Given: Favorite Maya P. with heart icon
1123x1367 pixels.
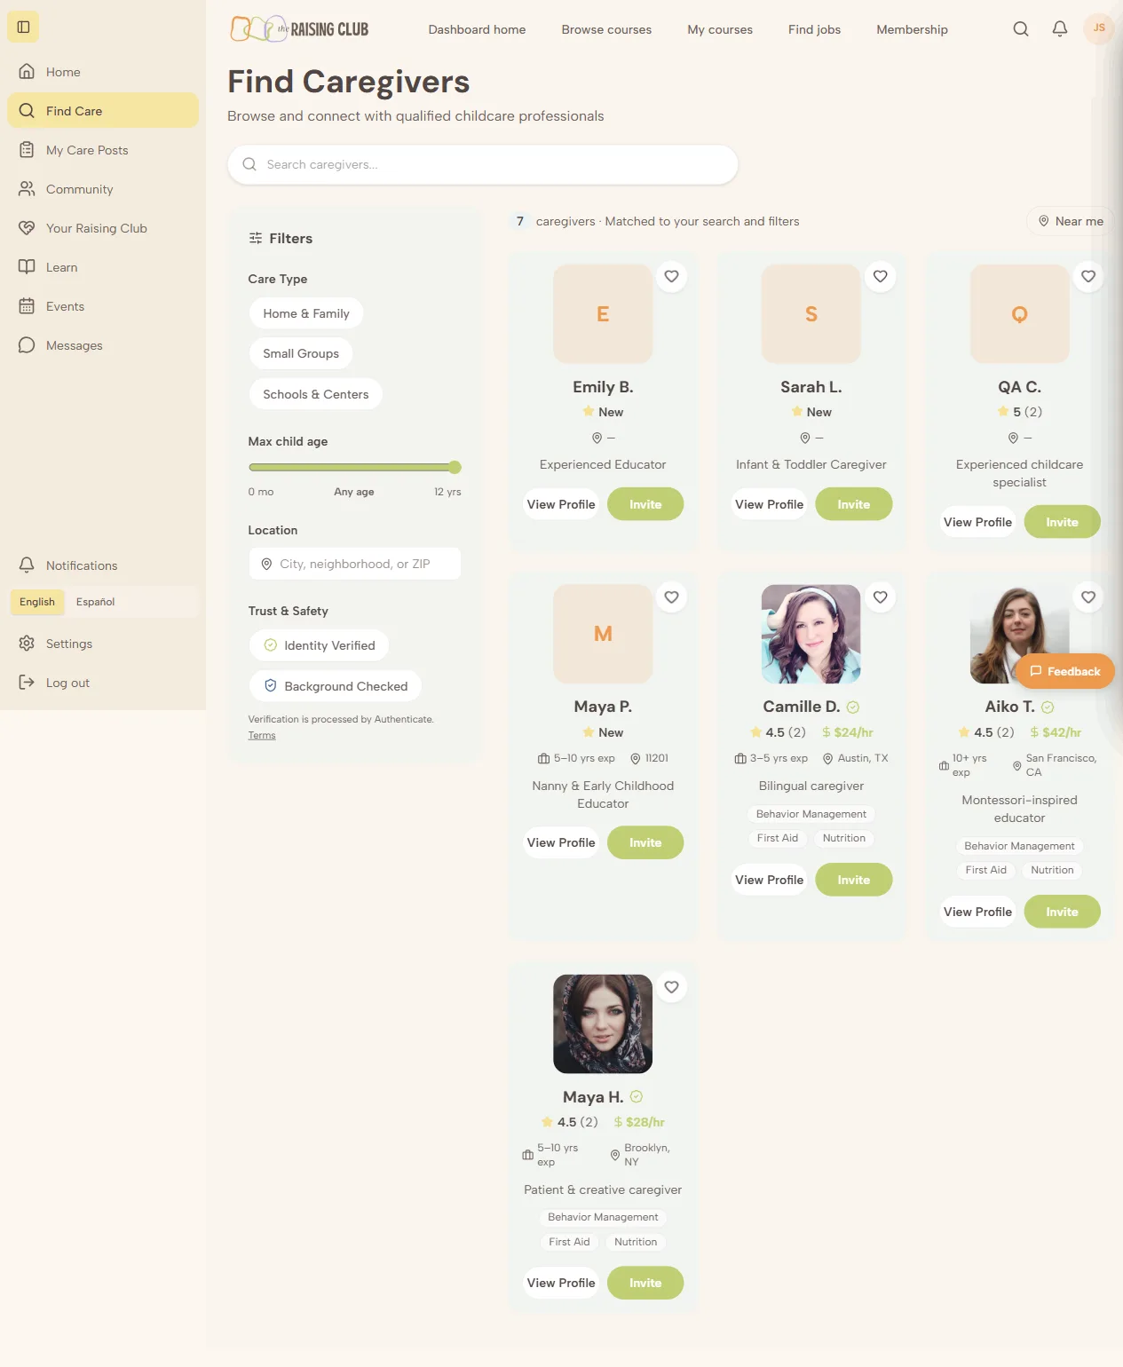Looking at the screenshot, I should click(x=672, y=597).
